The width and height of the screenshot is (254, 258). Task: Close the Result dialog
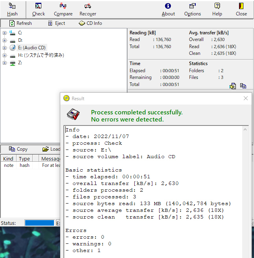click(246, 98)
